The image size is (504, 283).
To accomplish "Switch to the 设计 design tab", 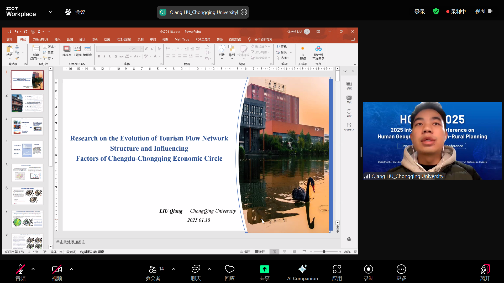I will click(x=82, y=40).
